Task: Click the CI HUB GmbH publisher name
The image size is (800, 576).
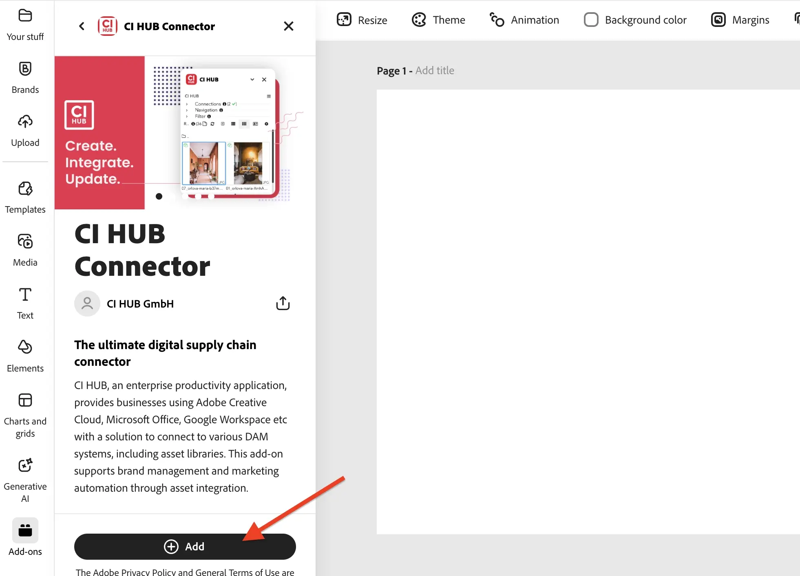Action: 140,304
